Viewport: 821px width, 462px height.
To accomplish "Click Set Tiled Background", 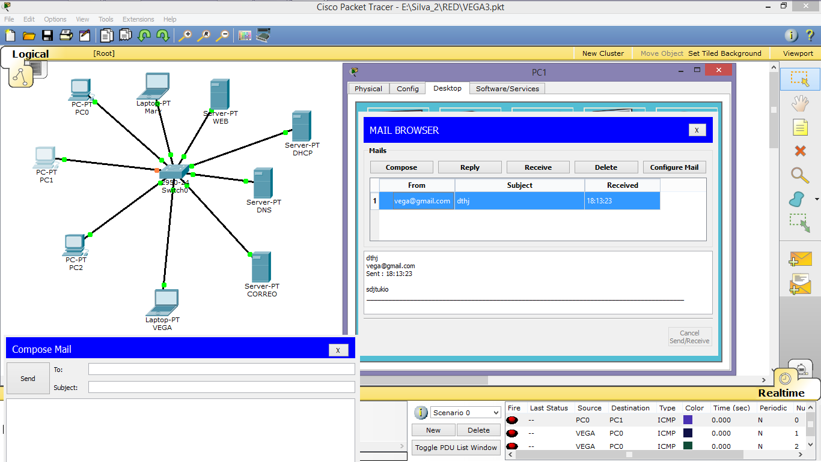I will click(724, 53).
